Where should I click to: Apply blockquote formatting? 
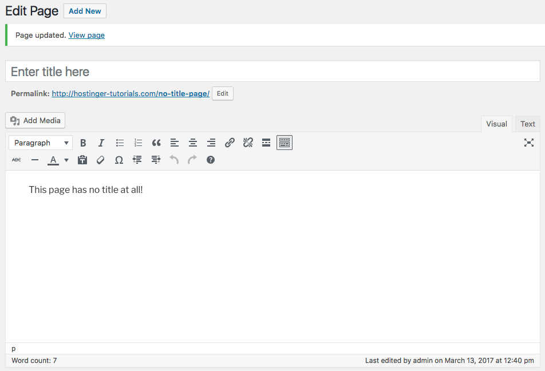tap(156, 143)
